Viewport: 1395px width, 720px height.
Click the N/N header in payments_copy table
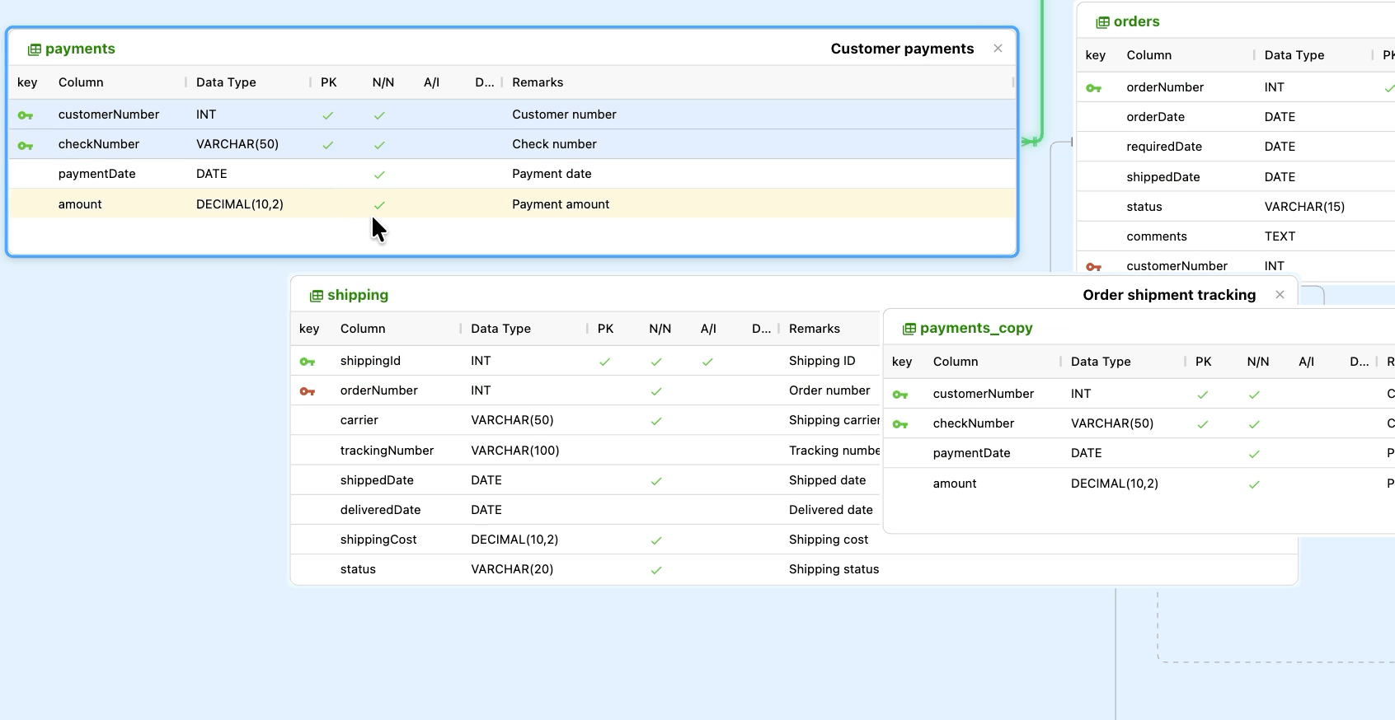pos(1258,362)
